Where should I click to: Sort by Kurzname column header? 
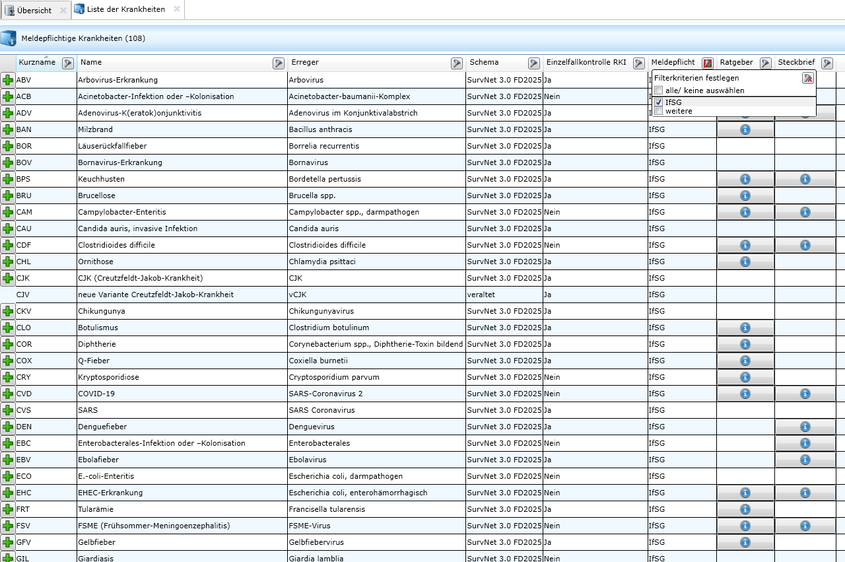(x=37, y=62)
